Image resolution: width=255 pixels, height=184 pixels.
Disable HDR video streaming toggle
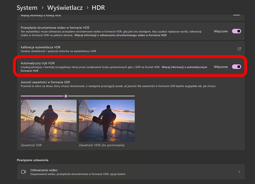(236, 31)
